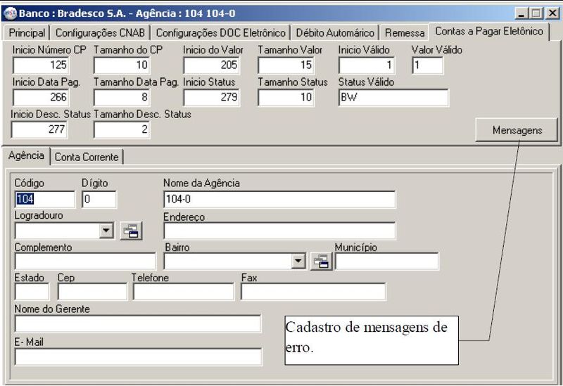Click Inicio Data Pag. field
Screen dimensions: 563x386
pyautogui.click(x=40, y=97)
